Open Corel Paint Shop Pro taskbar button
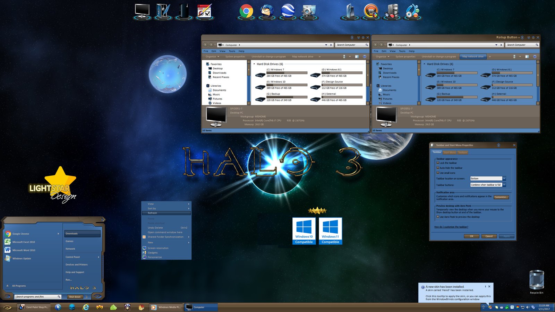 pyautogui.click(x=34, y=307)
